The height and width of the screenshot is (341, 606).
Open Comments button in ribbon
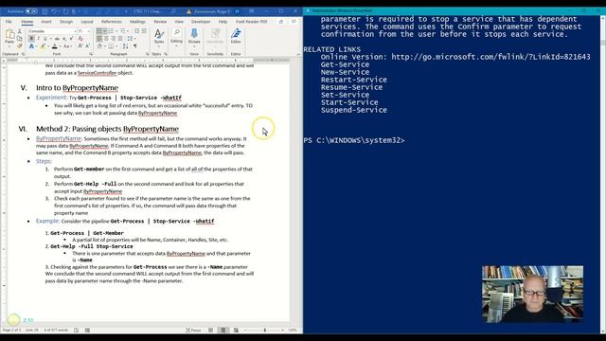tap(294, 22)
